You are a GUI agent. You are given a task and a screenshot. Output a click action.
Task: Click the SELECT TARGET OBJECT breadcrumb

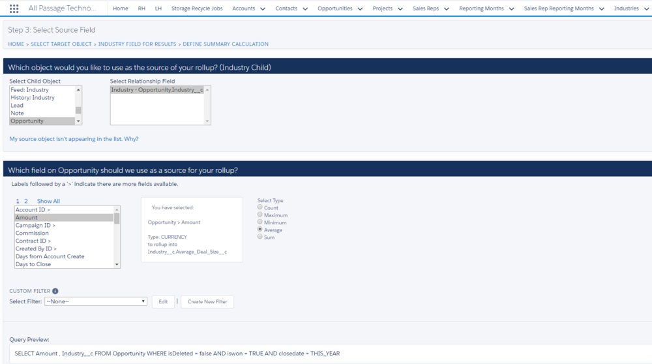(x=61, y=44)
